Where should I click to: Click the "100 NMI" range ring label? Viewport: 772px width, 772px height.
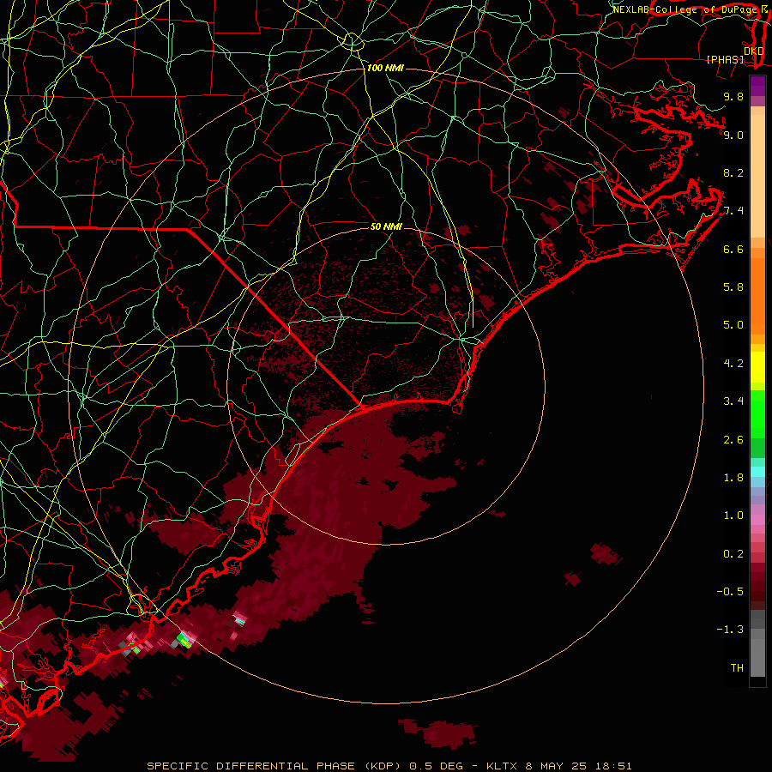click(x=385, y=68)
